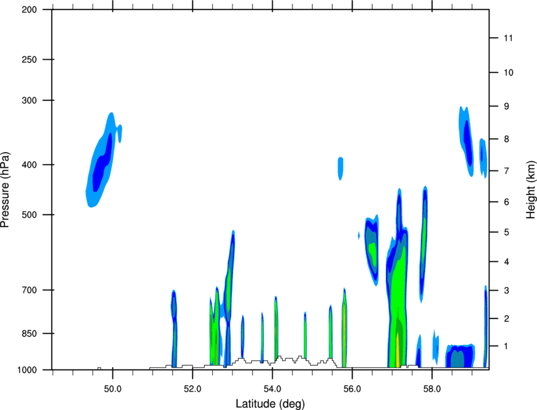This screenshot has height=410, width=537.
Task: Click the 58.0 latitude tick label
Action: (432, 389)
